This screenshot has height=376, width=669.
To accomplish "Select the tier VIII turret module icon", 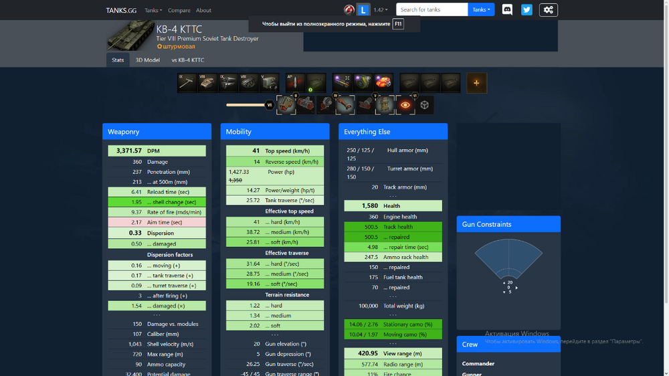I will pyautogui.click(x=207, y=83).
